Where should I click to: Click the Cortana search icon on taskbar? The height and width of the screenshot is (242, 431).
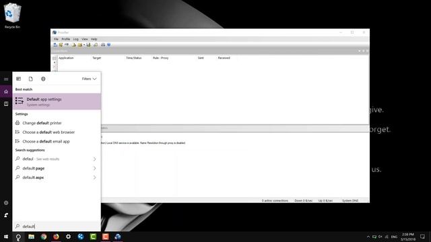[x=18, y=237]
